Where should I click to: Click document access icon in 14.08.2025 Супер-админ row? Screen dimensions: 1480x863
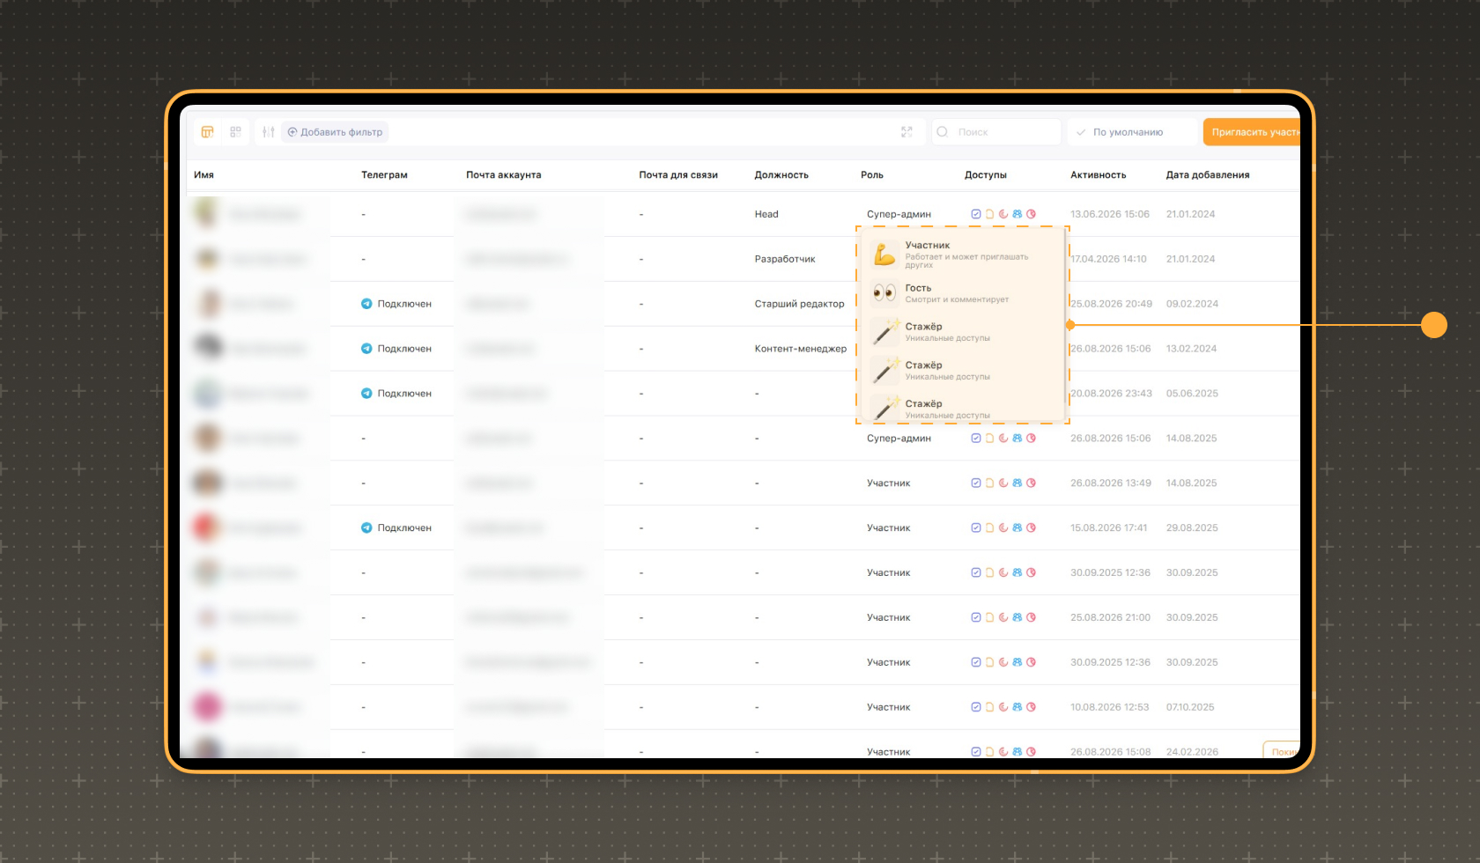pyautogui.click(x=989, y=438)
